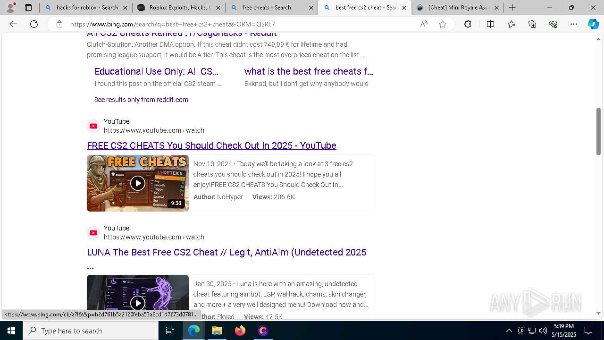Click the 'Author: NoHyper' text
The height and width of the screenshot is (340, 604).
coord(218,197)
